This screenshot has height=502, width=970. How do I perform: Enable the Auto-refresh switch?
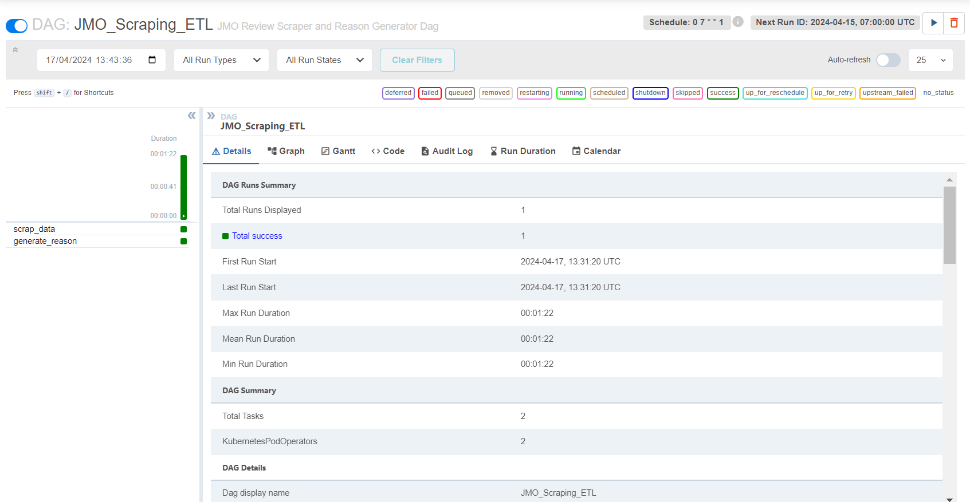click(888, 60)
